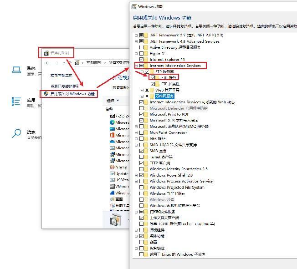Screen dimensions: 297x269
Task: Click the Apps list icon in Settings
Action: [x=16, y=102]
